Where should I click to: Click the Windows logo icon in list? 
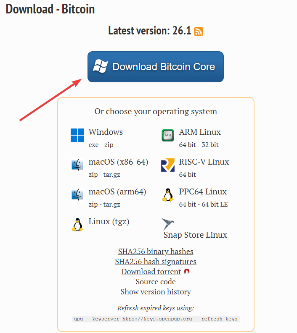(77, 135)
